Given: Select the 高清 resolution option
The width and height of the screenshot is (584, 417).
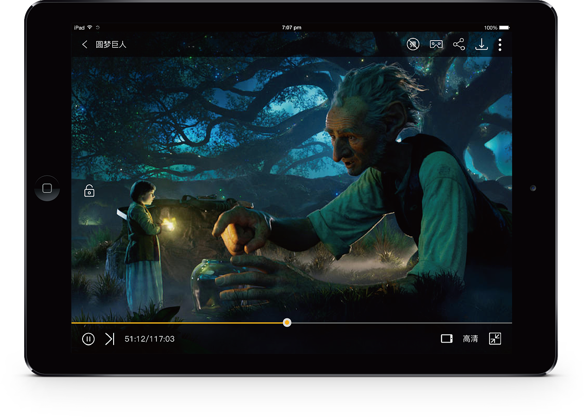Looking at the screenshot, I should (470, 339).
